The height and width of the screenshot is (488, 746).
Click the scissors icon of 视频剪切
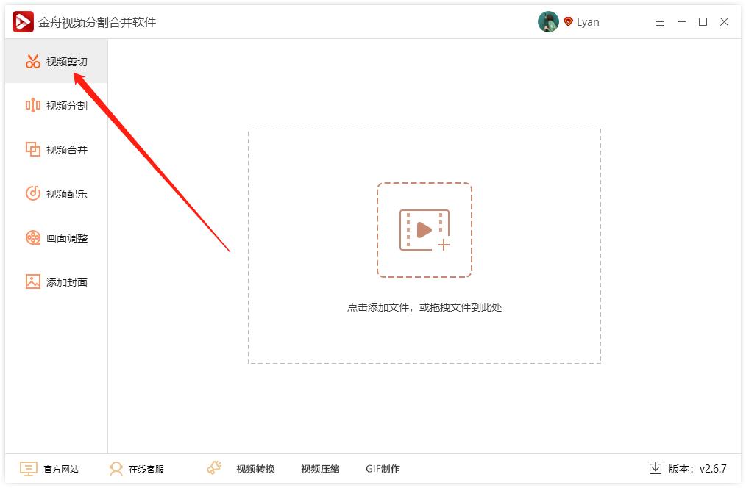32,62
